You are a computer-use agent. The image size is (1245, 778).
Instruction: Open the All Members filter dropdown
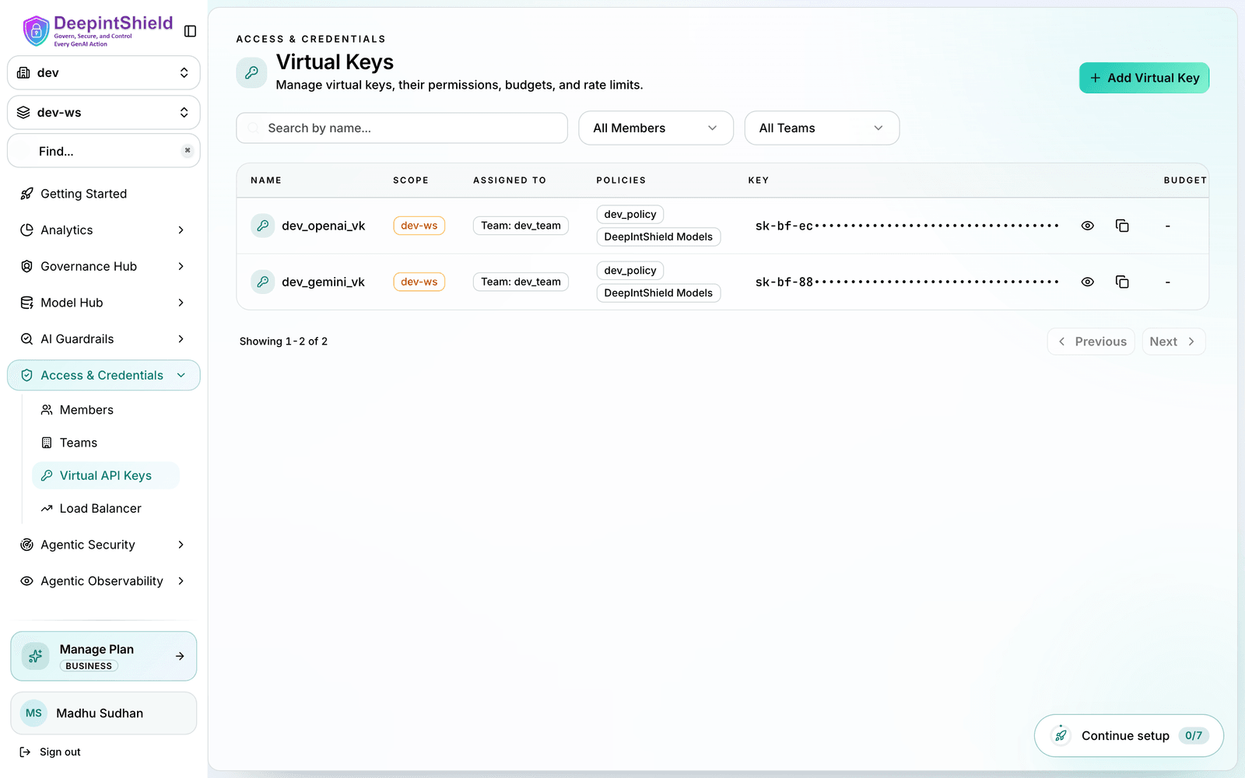[x=656, y=128]
